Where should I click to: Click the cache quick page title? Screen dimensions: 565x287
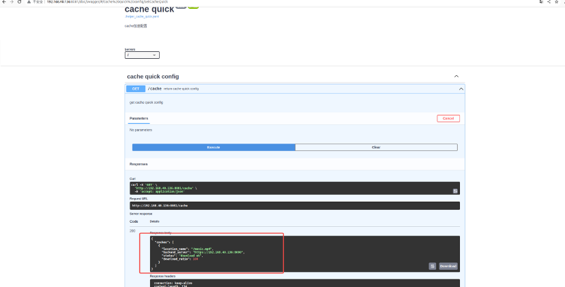(149, 9)
